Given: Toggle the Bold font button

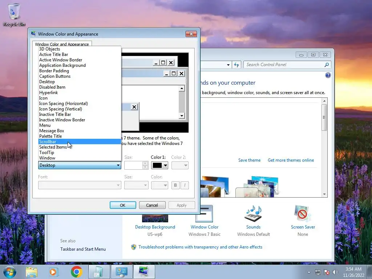Looking at the screenshot, I should tap(175, 185).
